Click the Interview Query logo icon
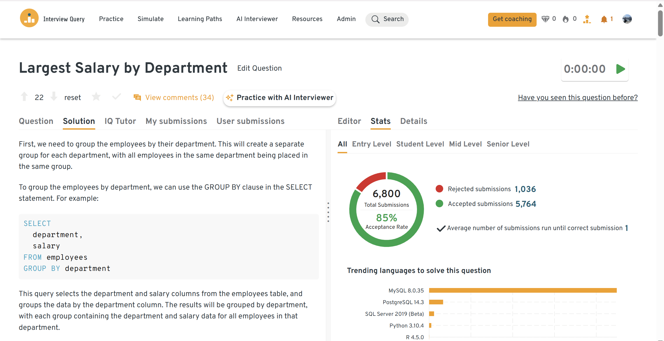 tap(29, 18)
